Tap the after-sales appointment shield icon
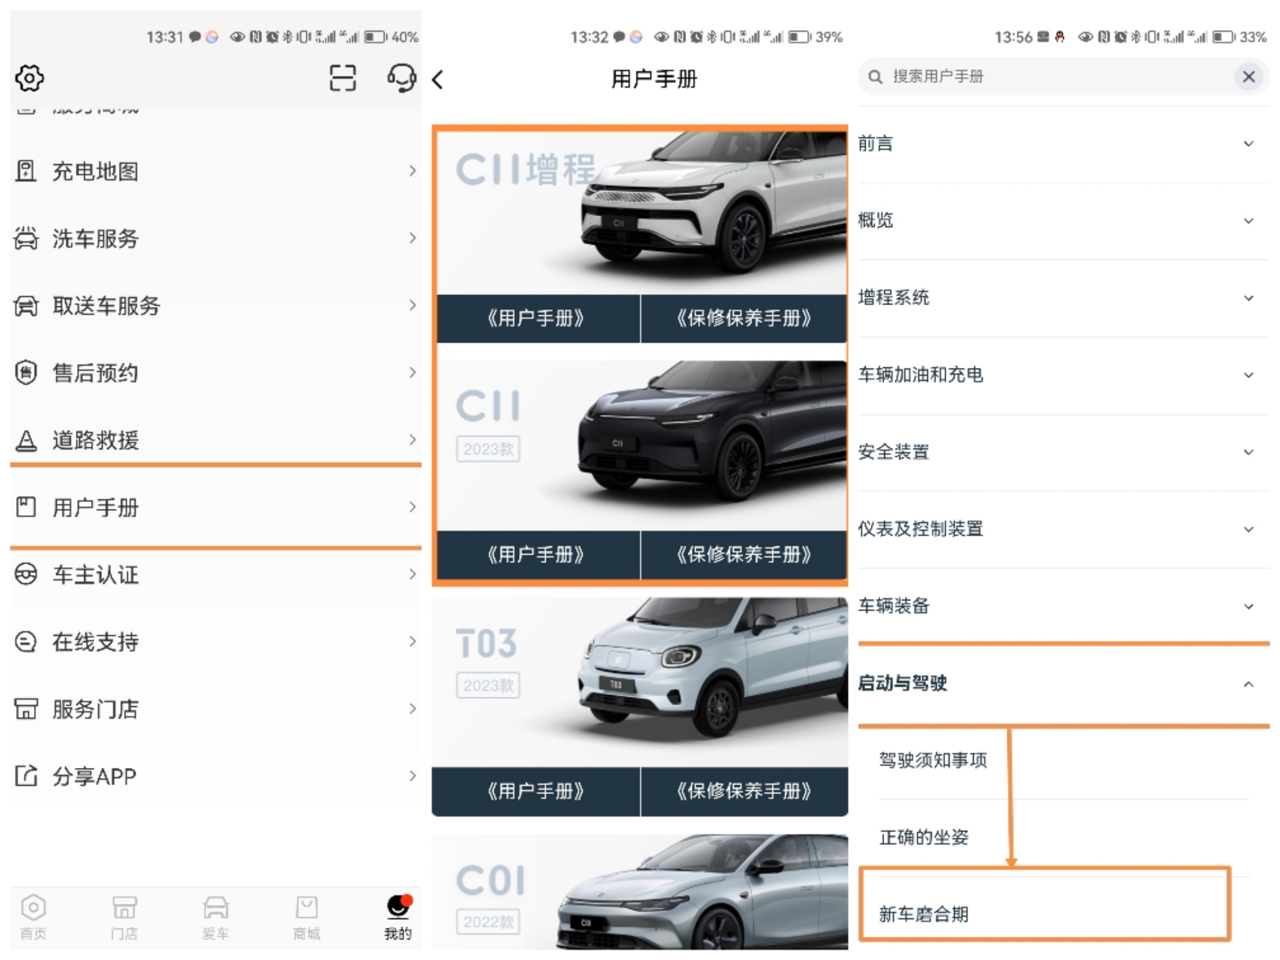 point(26,373)
